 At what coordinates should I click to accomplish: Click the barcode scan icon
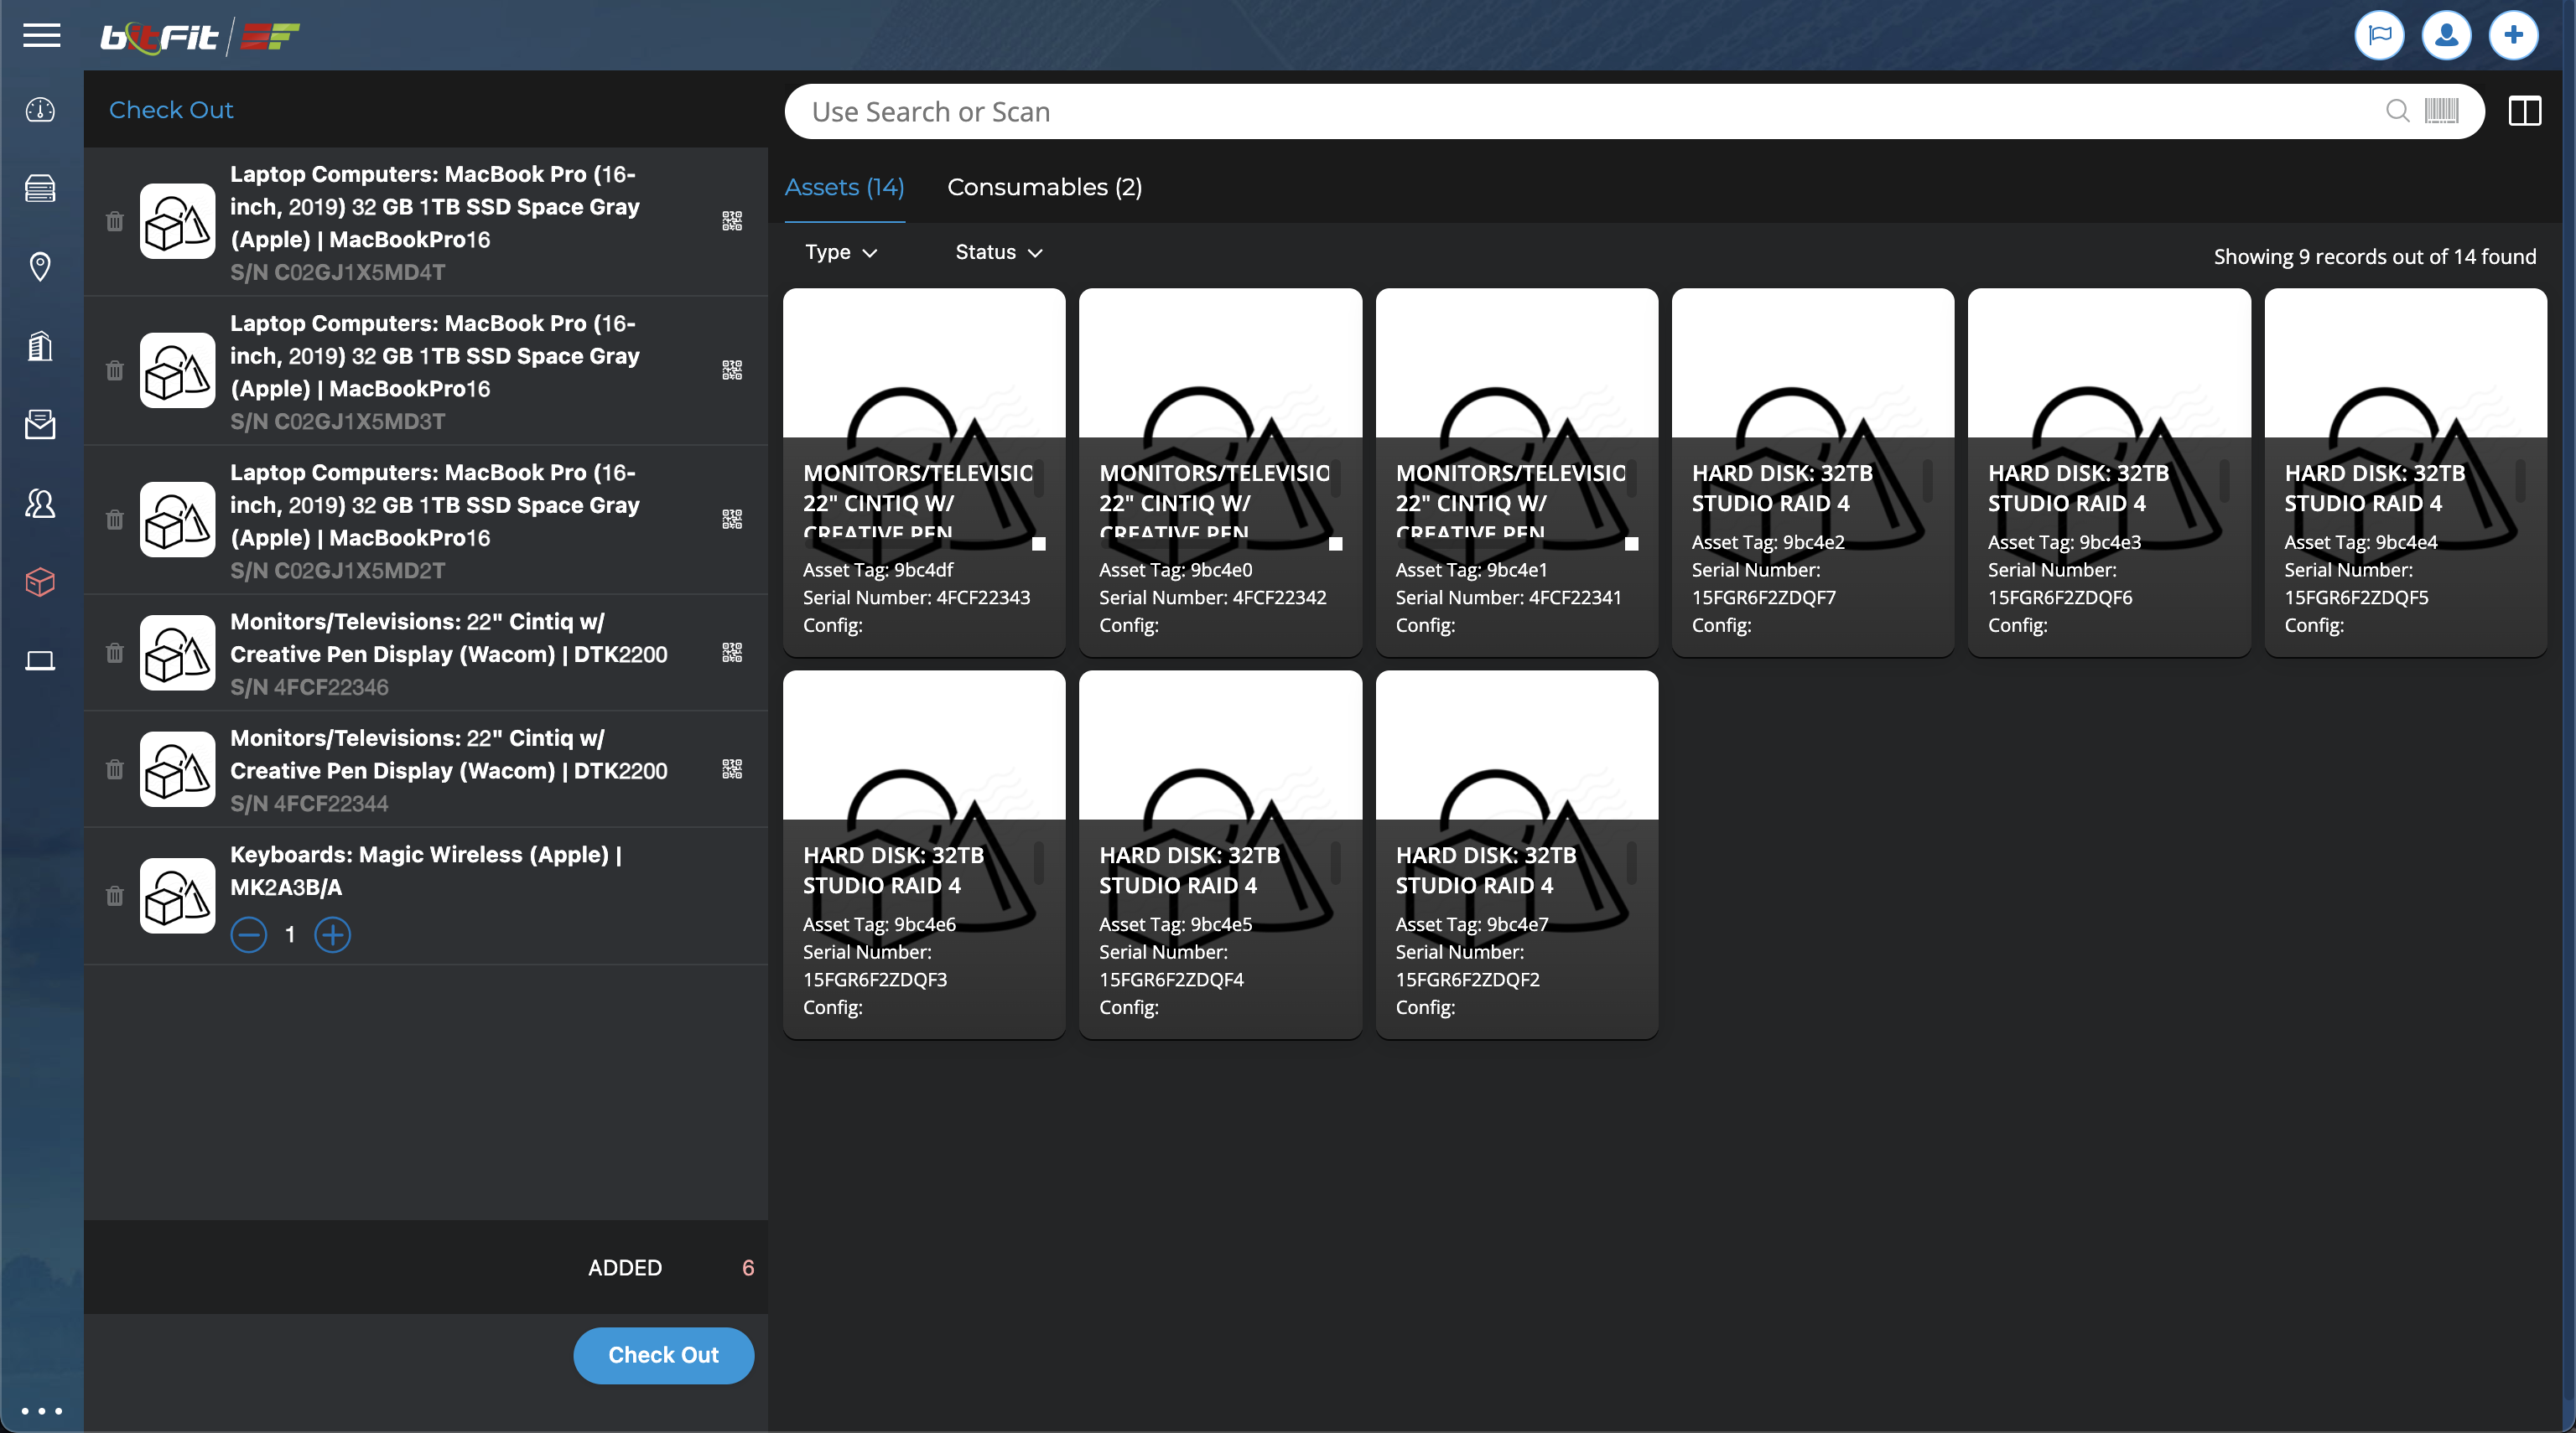(x=2441, y=111)
